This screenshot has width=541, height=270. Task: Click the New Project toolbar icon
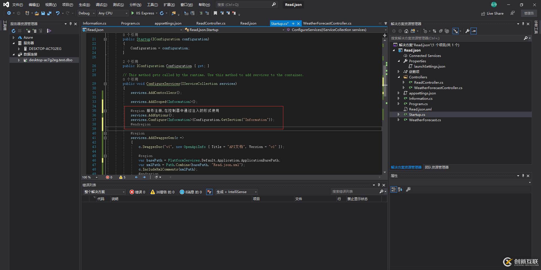click(27, 13)
